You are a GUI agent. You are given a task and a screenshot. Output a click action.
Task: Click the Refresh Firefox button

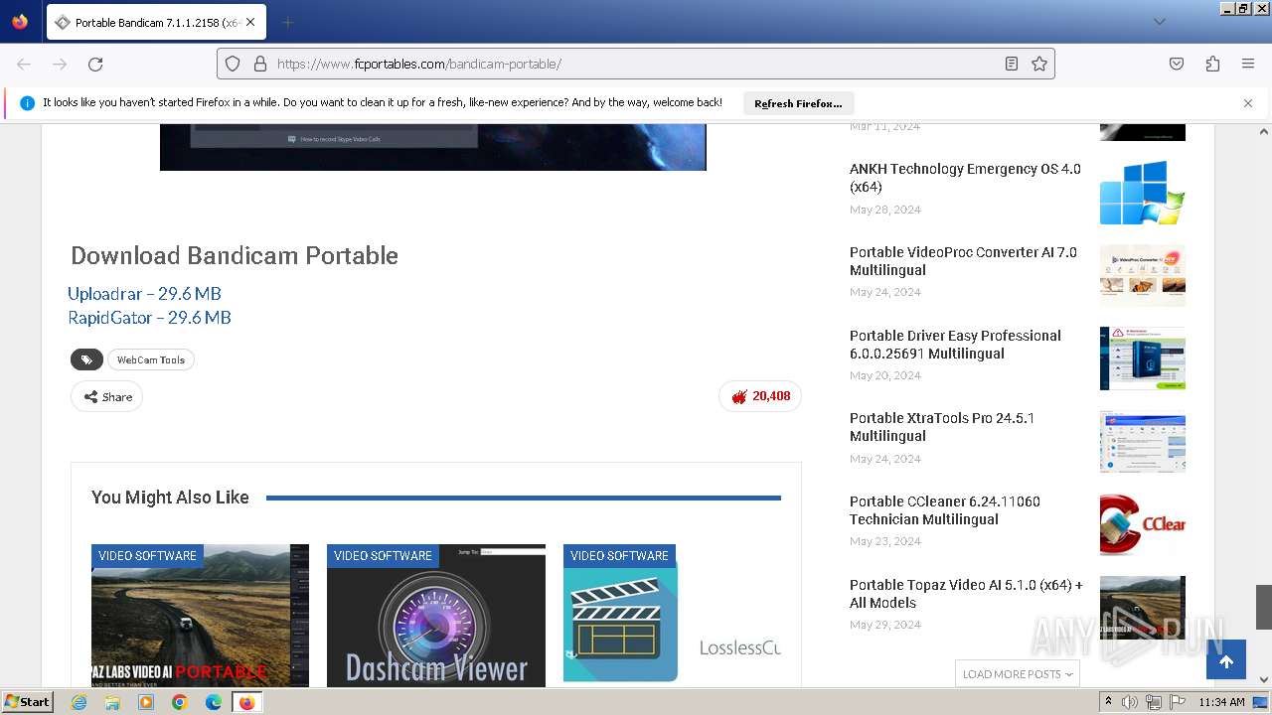click(798, 103)
